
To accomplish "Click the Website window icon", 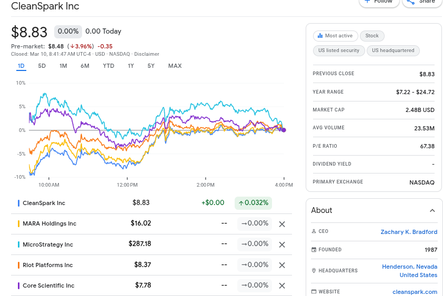I will click(314, 291).
